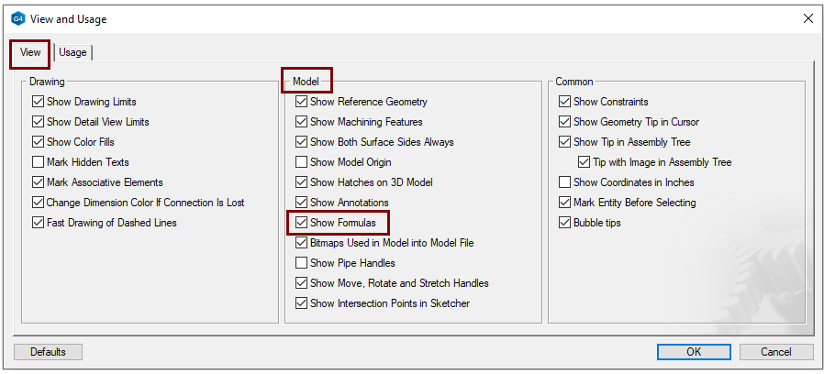Uncheck Show Intersection Points in Sketcher

[302, 303]
